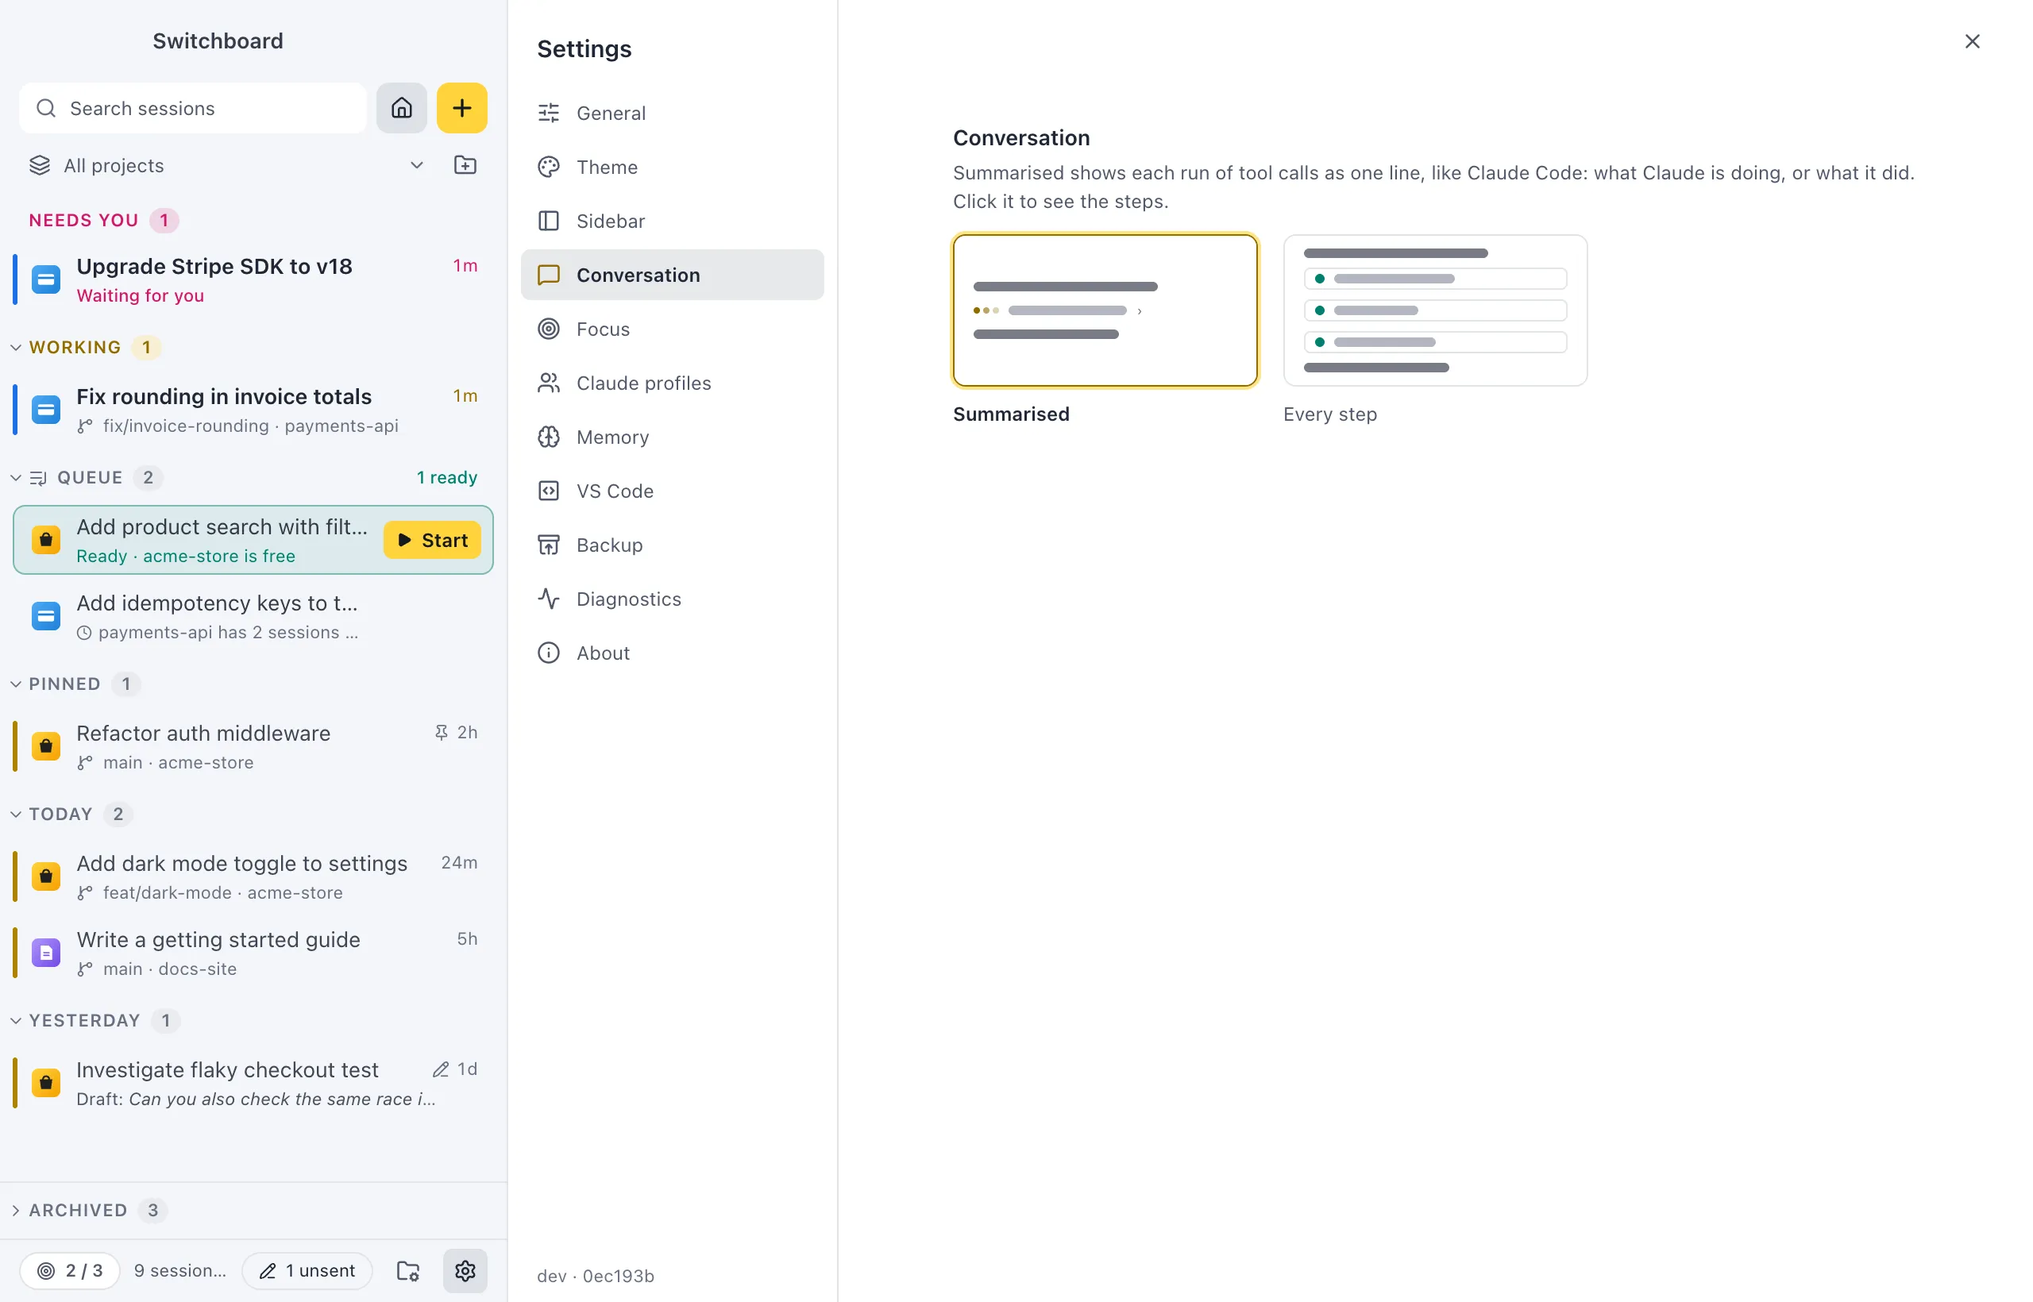
Task: Click the add project folder icon
Action: pyautogui.click(x=465, y=165)
